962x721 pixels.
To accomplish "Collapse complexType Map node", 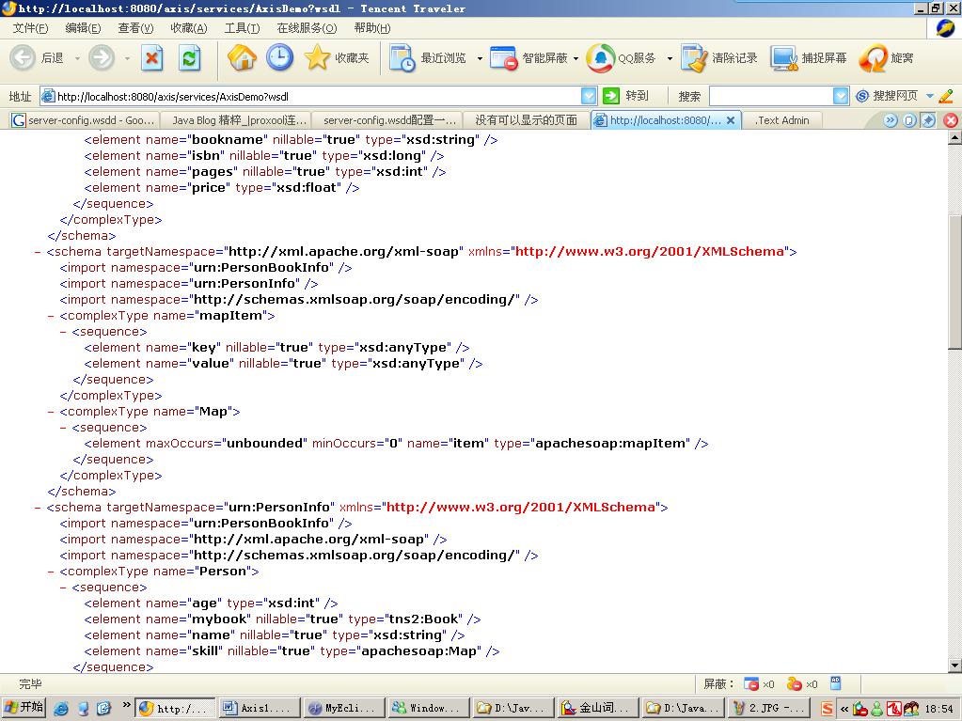I will click(51, 412).
